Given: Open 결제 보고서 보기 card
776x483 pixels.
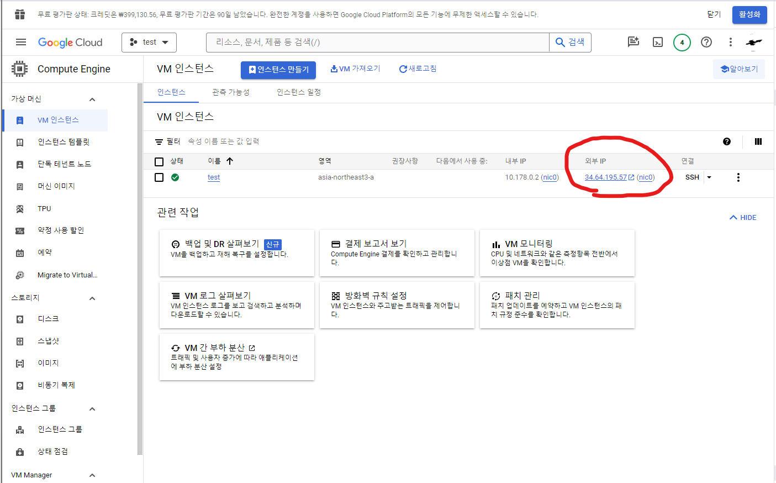Looking at the screenshot, I should click(x=397, y=253).
